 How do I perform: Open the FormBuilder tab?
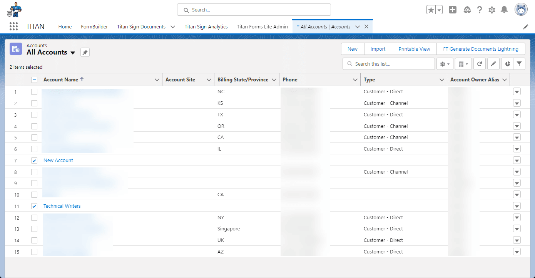click(94, 27)
